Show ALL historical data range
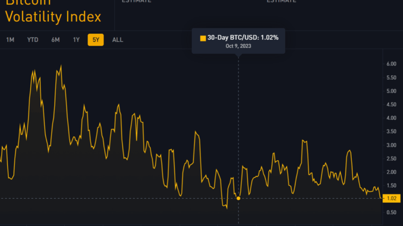Viewport: 403px width, 226px height. [118, 40]
